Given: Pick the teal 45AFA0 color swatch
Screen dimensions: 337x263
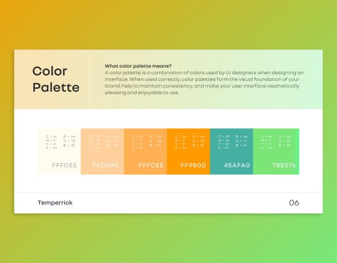Looking at the screenshot, I should click(x=232, y=151).
